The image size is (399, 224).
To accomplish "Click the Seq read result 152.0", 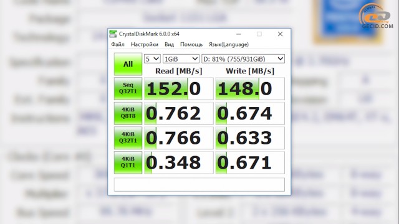I will 179,88.
